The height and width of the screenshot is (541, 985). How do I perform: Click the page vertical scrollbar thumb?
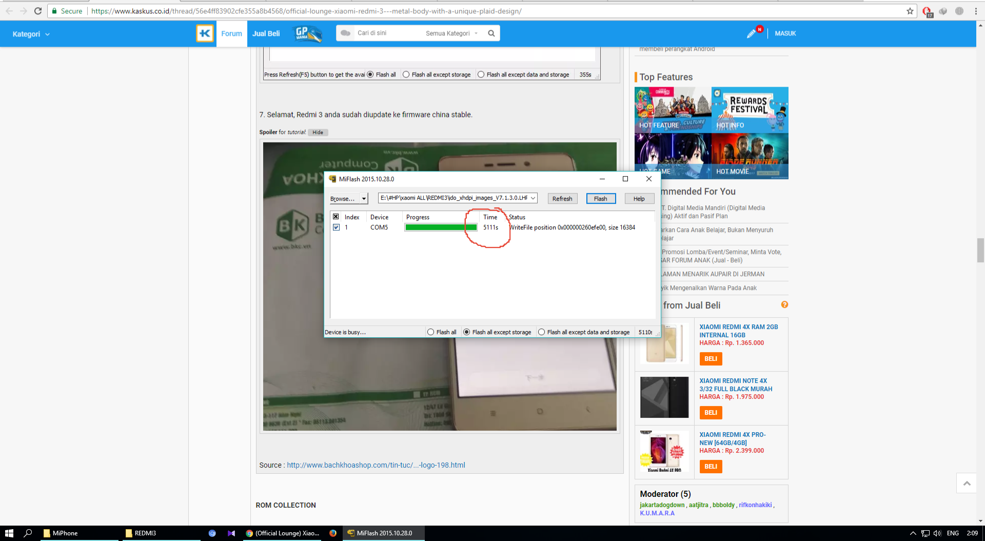coord(980,250)
